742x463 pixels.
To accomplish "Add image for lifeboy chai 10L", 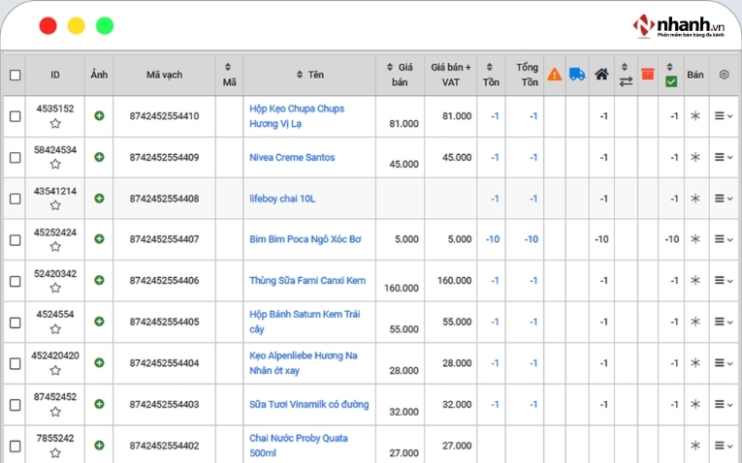I will pyautogui.click(x=99, y=199).
